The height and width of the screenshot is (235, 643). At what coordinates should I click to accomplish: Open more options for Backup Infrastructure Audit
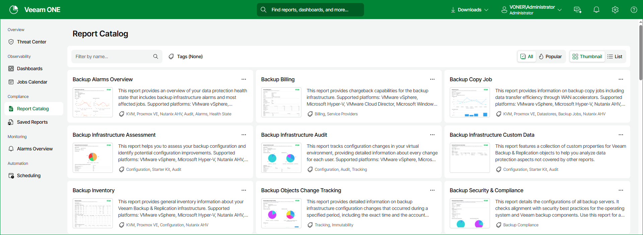tap(432, 135)
